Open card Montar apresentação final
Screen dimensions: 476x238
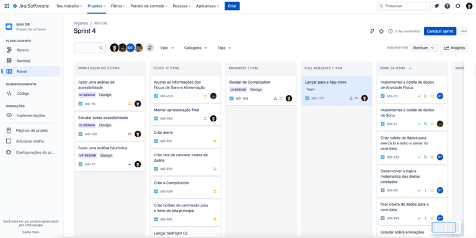[x=185, y=115]
